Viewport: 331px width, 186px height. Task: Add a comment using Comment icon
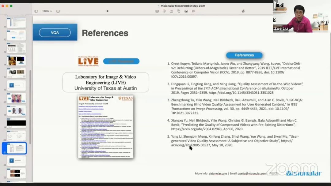click(x=193, y=11)
